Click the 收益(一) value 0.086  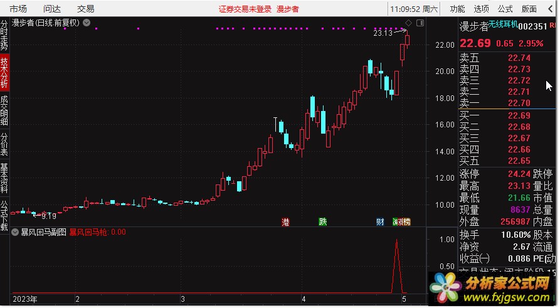point(519,258)
